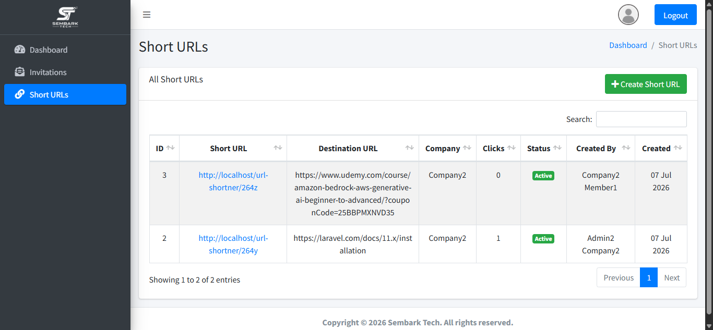Click the Short URLs link icon in sidebar
Image resolution: width=713 pixels, height=330 pixels.
click(20, 94)
